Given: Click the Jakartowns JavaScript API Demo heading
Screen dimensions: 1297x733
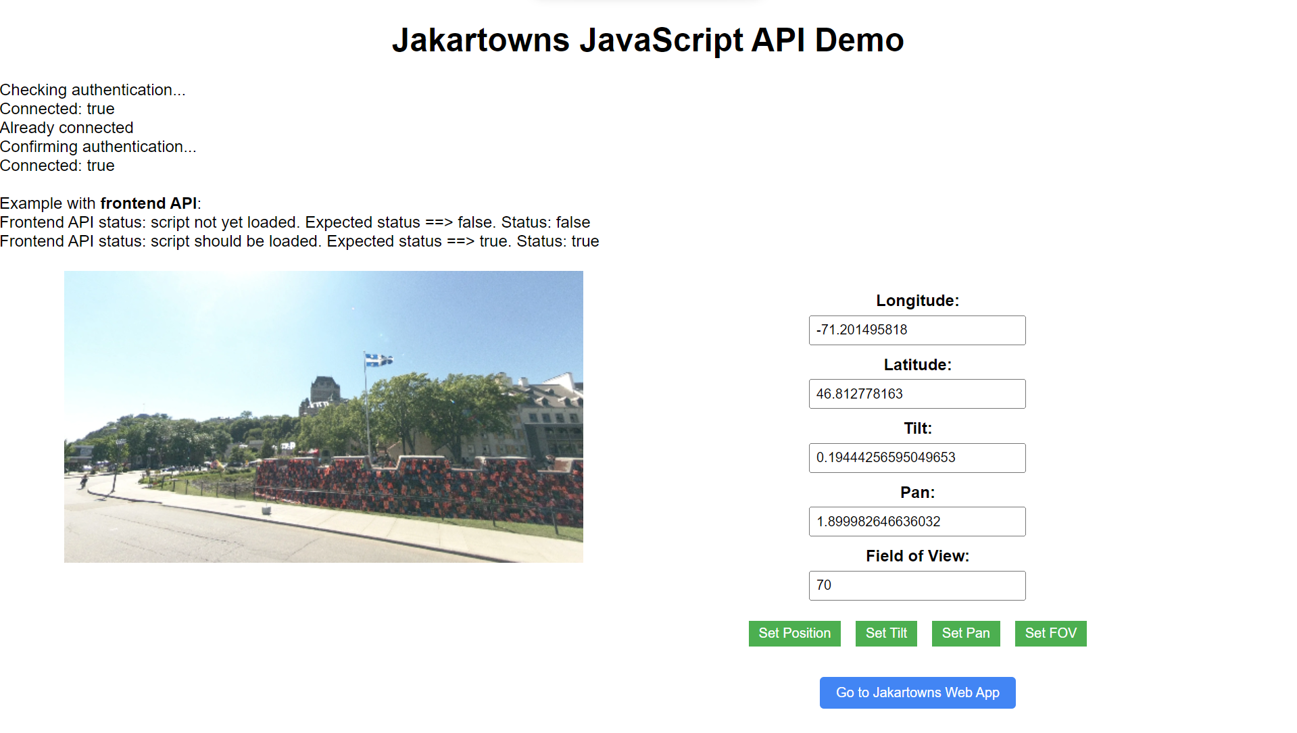Looking at the screenshot, I should pos(648,40).
